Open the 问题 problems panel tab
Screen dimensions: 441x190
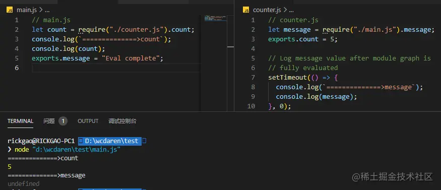(x=49, y=121)
